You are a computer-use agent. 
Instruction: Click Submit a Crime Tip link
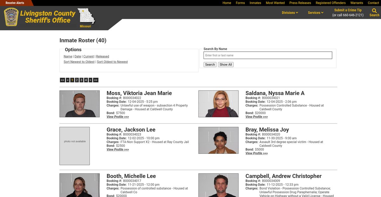tap(348, 10)
